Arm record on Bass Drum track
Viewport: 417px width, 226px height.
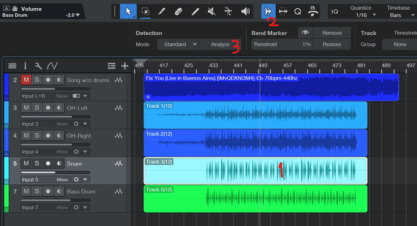click(48, 191)
